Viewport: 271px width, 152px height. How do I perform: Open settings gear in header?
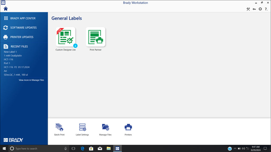coord(260,9)
